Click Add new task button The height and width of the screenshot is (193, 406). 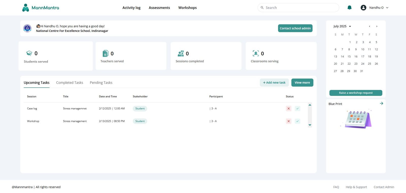click(x=274, y=83)
